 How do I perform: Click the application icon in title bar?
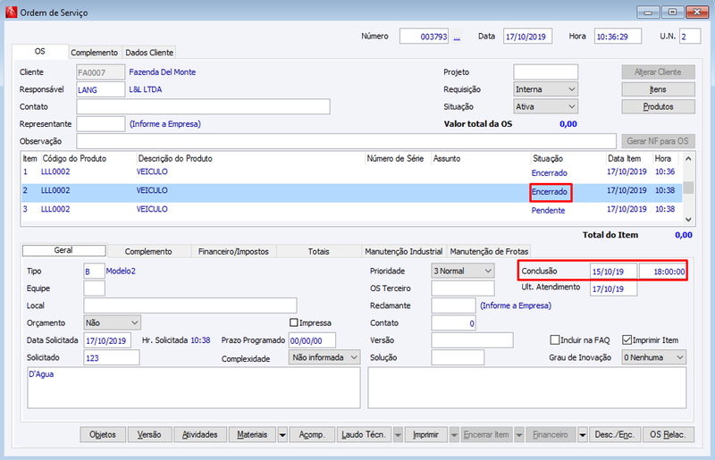coord(12,13)
